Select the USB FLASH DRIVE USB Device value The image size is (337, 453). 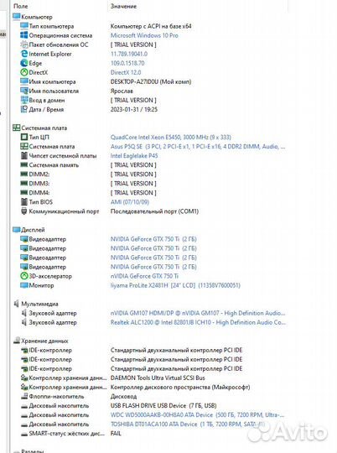tap(163, 406)
